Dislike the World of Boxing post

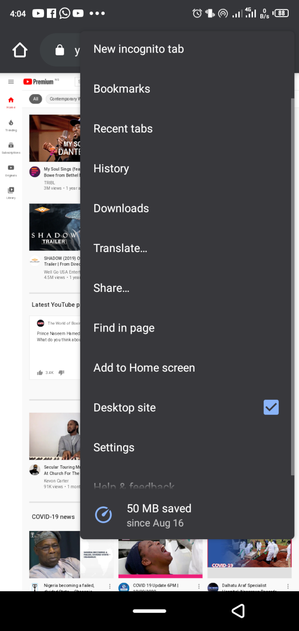62,372
